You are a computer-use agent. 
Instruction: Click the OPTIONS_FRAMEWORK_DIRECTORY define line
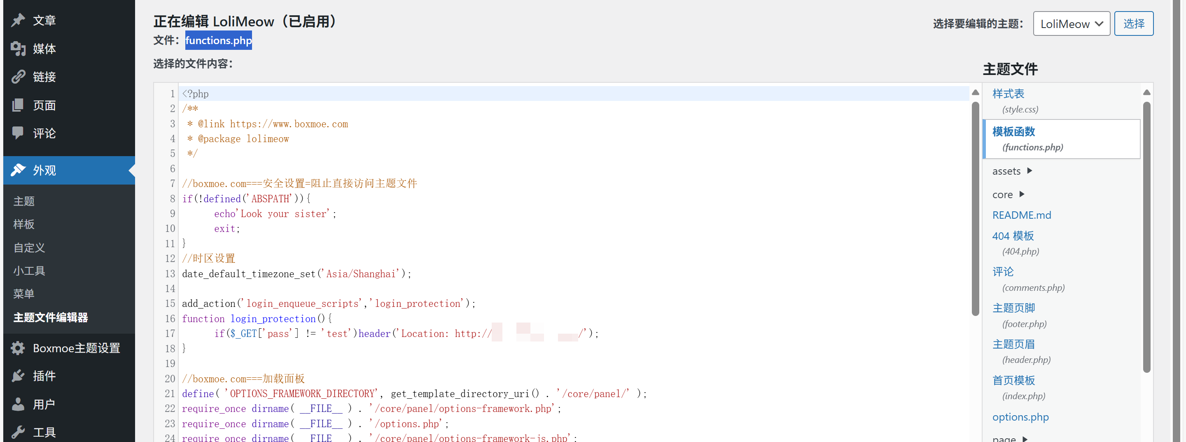pos(414,394)
